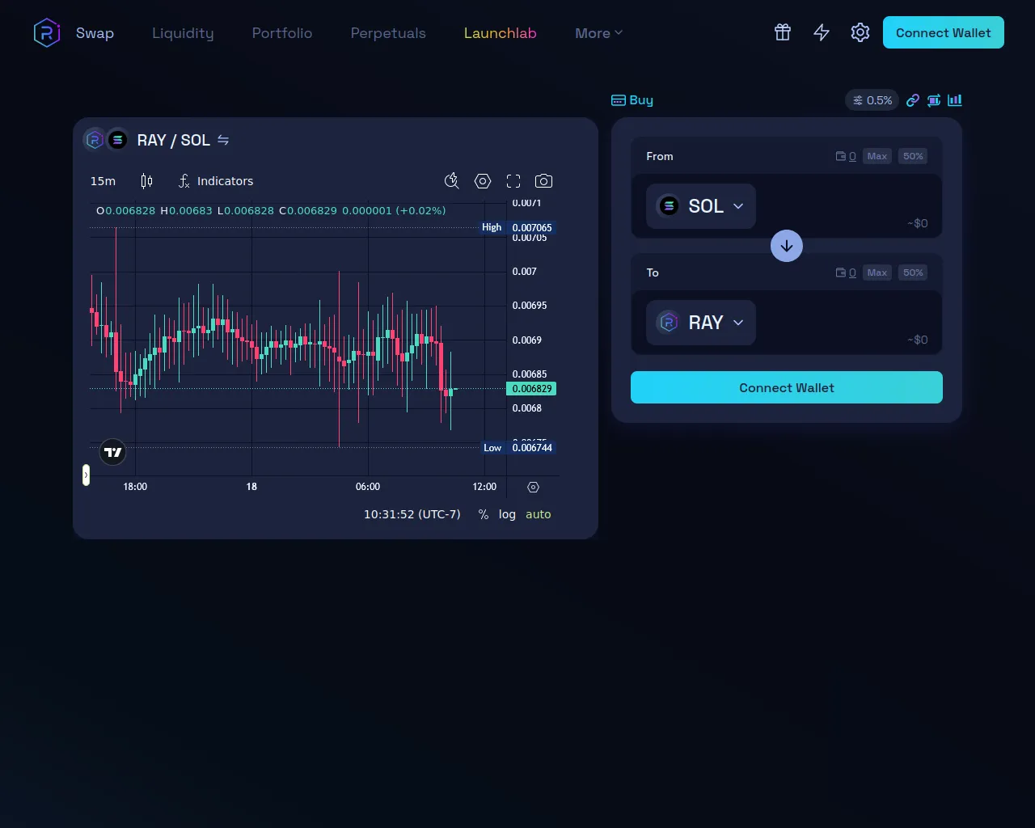Open the 10:31:52 (UTC-7) timezone menu
Image resolution: width=1035 pixels, height=828 pixels.
coord(412,514)
